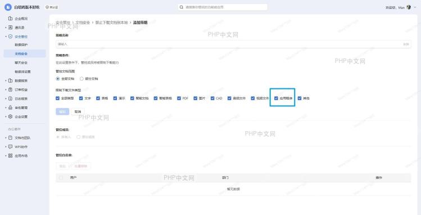Select the 全部文档 radio button

click(58, 79)
